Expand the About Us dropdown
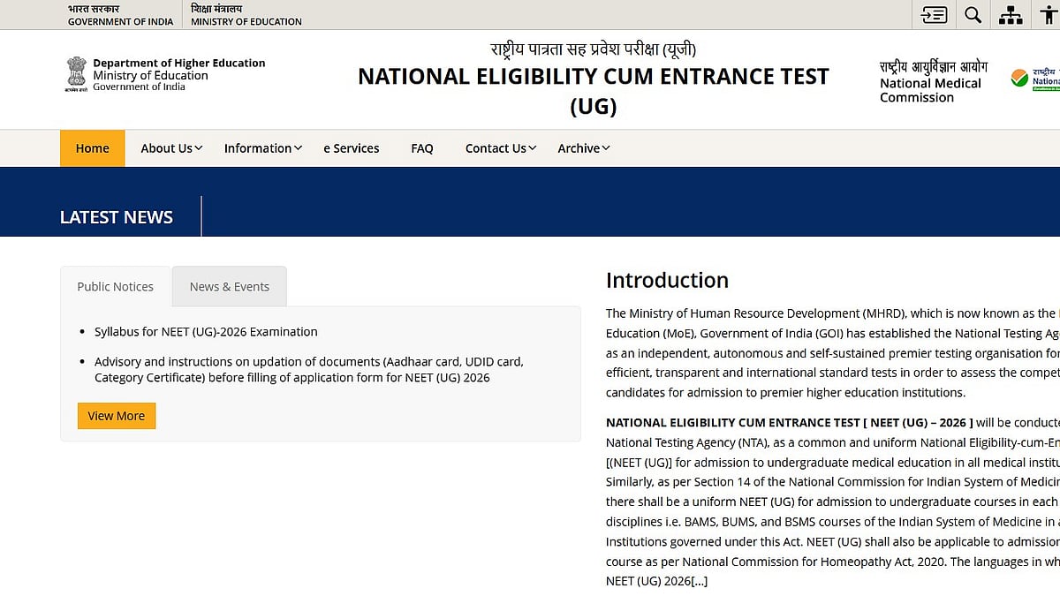 (x=170, y=148)
